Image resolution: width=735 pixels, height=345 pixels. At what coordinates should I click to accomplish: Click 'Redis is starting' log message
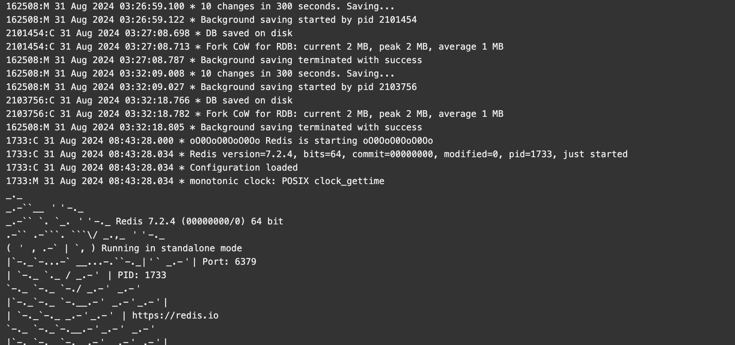point(311,141)
